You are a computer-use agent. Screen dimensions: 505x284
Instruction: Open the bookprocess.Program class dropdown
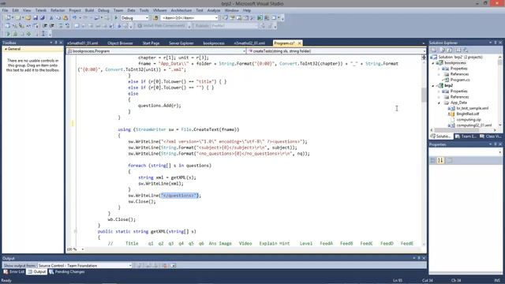[x=244, y=51]
